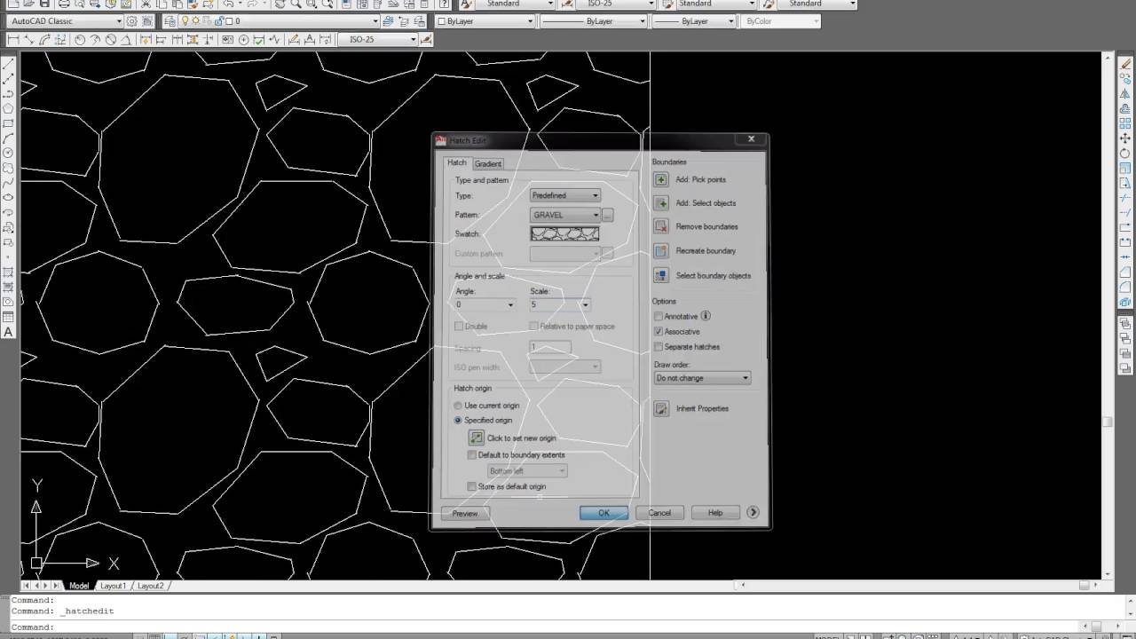Viewport: 1136px width, 639px height.
Task: Click Select boundary objects icon
Action: 661,275
